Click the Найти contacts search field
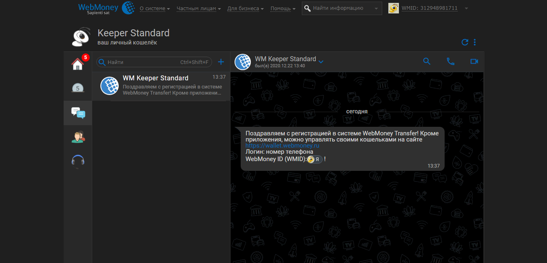547x263 pixels. pos(154,62)
